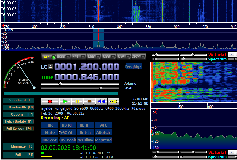Switch to CW mode
The image size is (237, 160).
pyautogui.click(x=124, y=57)
